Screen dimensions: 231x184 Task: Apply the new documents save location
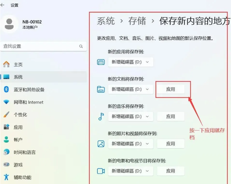click(x=170, y=89)
